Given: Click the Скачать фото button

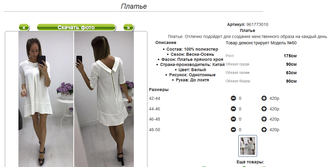Looking at the screenshot, I should coord(76,27).
